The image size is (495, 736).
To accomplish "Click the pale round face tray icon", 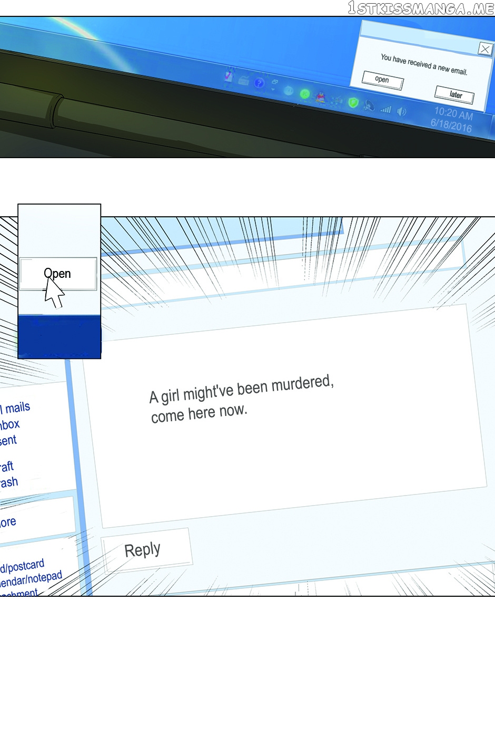I will pos(289,90).
